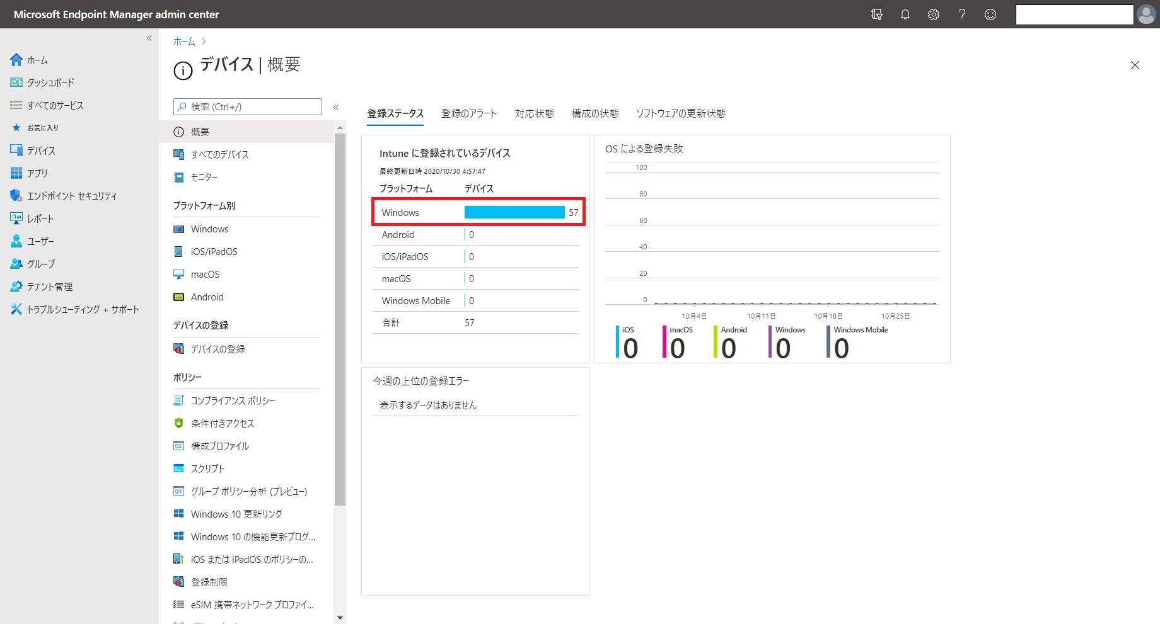Switch to the 登録ステータス tab
Screen dimensions: 1160x624
pos(395,113)
